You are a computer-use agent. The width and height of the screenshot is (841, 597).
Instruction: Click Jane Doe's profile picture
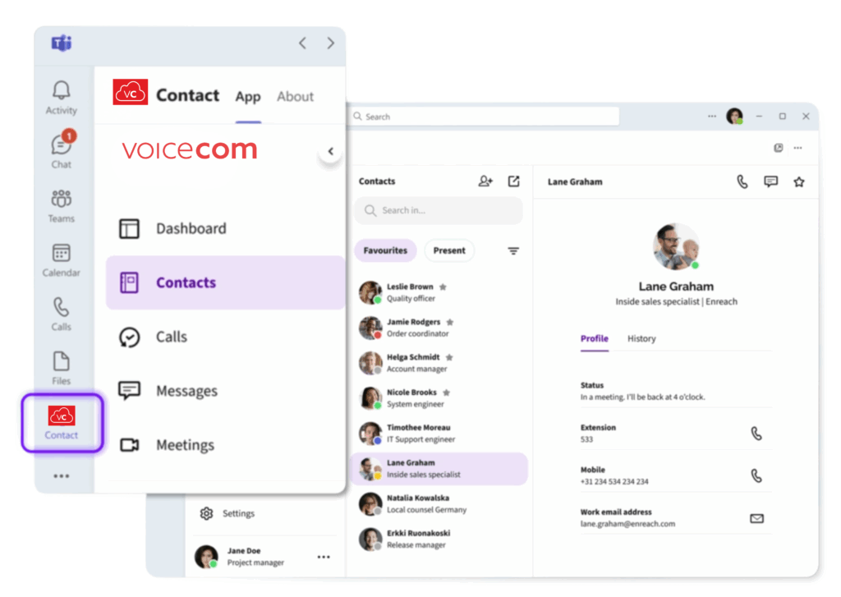(206, 557)
